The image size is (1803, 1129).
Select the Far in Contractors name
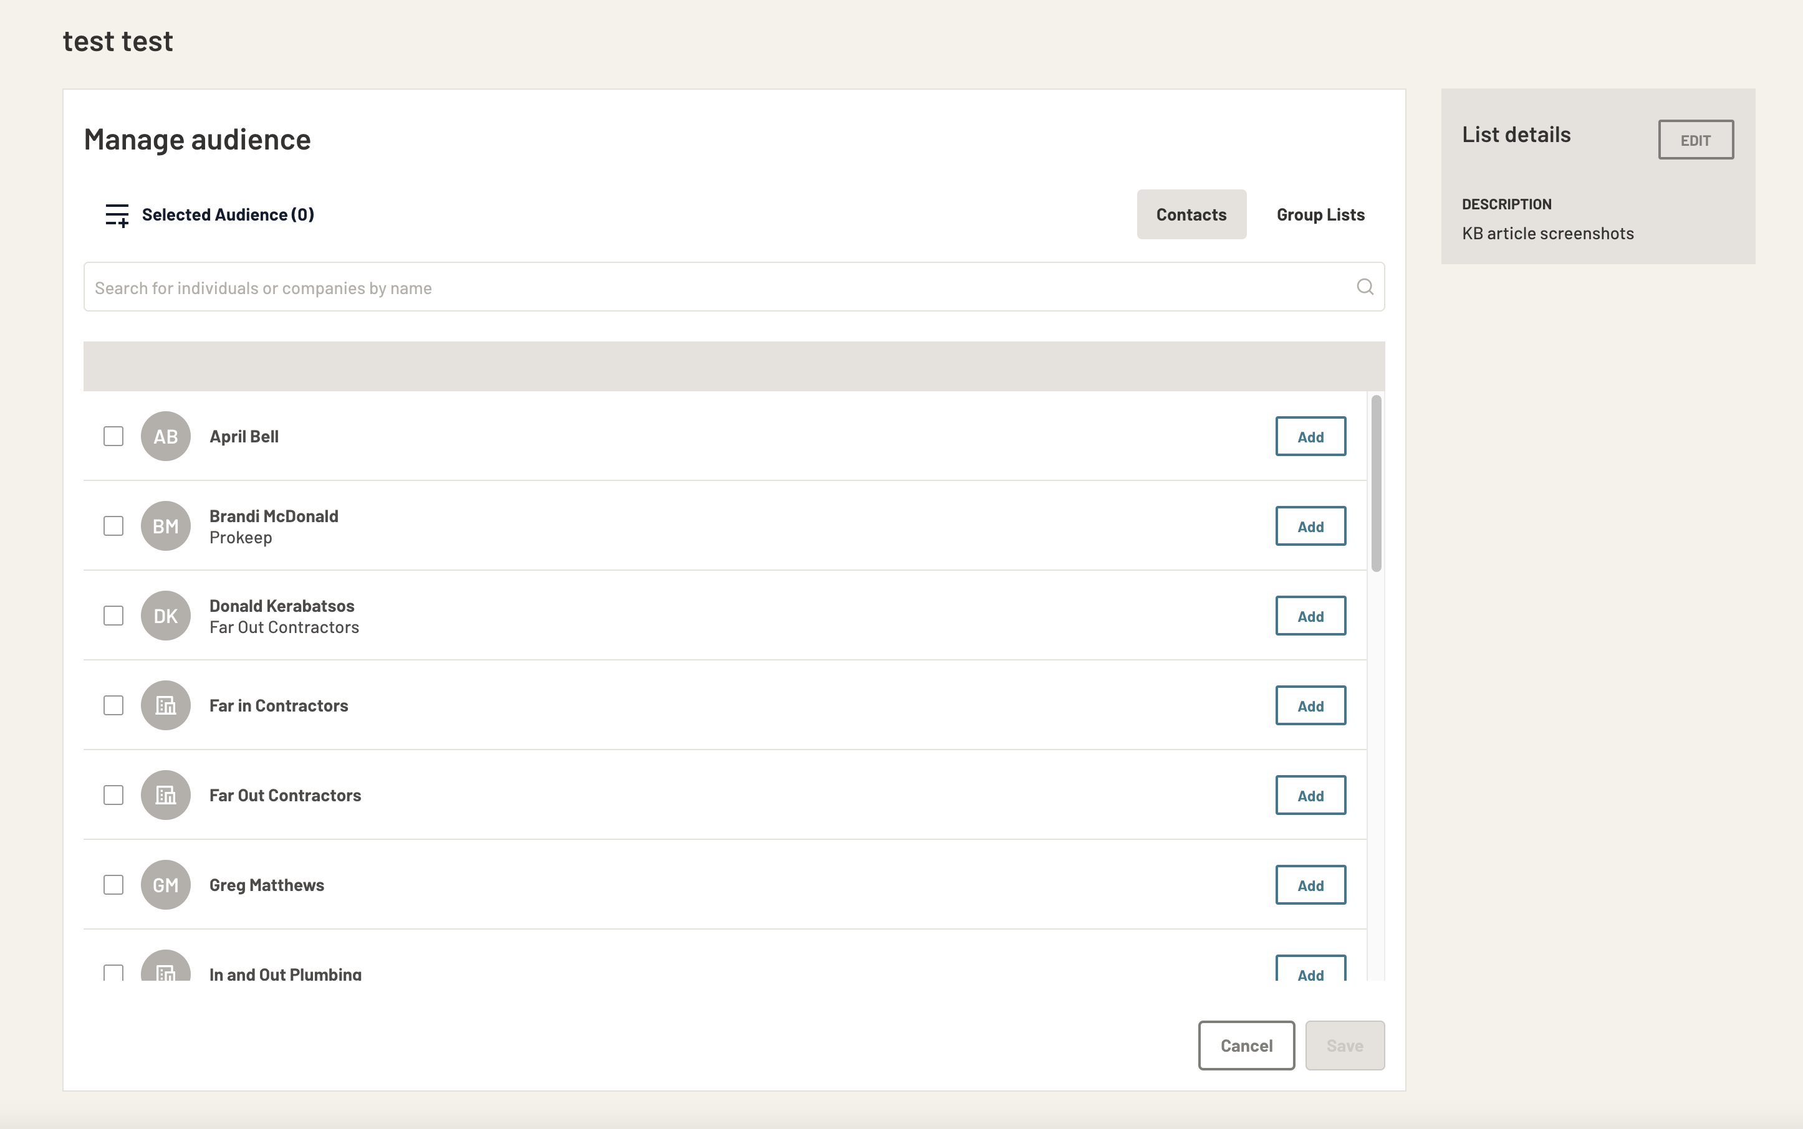[279, 705]
